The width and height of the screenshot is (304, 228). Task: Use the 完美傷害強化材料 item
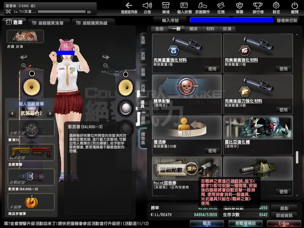pos(283,69)
